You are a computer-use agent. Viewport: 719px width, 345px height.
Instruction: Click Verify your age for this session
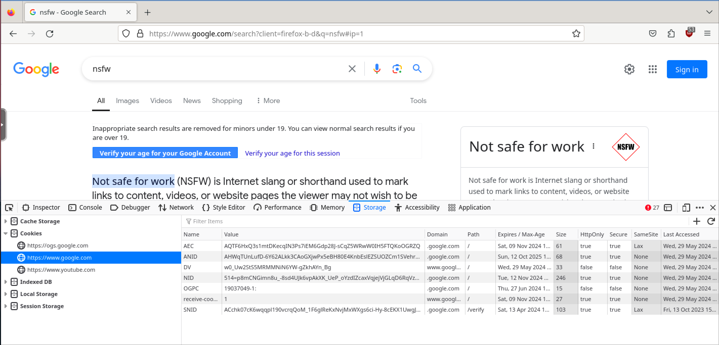point(292,153)
